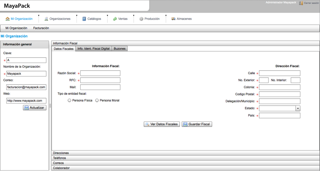
Task: Collapse the Información Fiscal section header
Action: coord(185,43)
